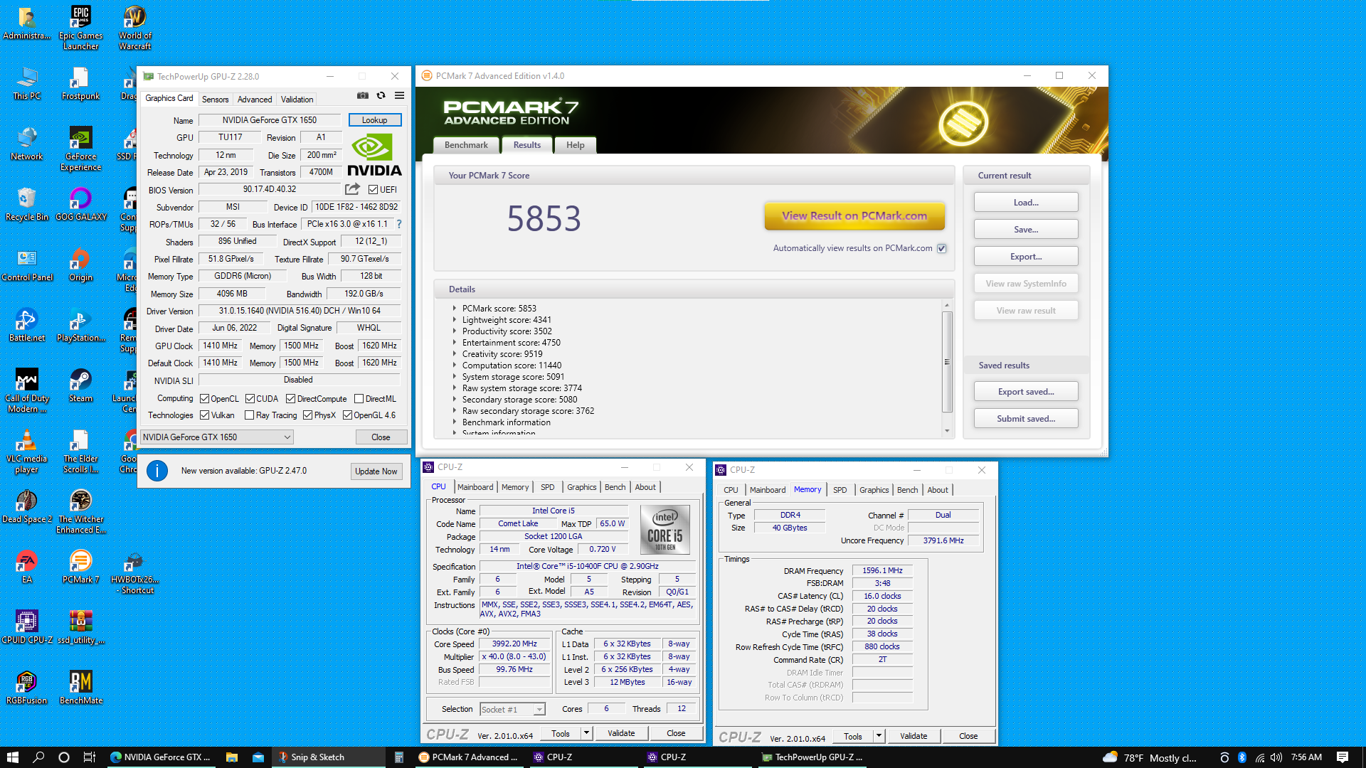This screenshot has width=1366, height=768.
Task: Toggle the Ray Tracing checkbox
Action: coord(249,415)
